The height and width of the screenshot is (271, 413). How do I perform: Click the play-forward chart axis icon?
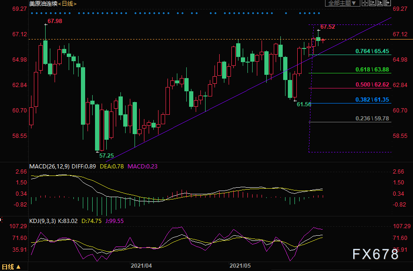click(380, 3)
